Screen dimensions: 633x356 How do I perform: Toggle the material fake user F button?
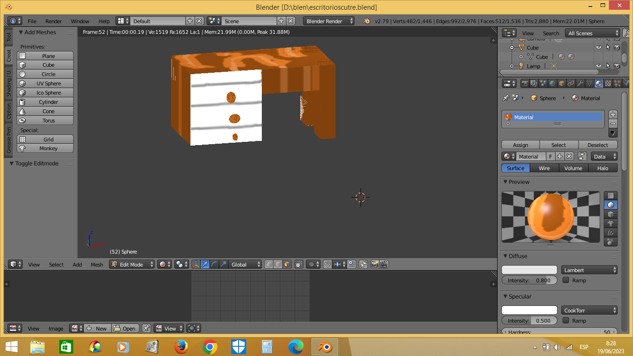pos(551,156)
